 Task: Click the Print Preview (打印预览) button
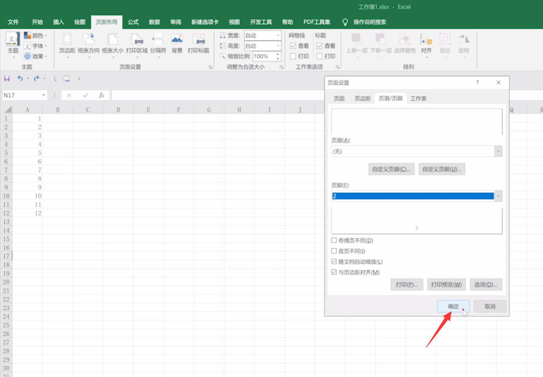coord(446,284)
